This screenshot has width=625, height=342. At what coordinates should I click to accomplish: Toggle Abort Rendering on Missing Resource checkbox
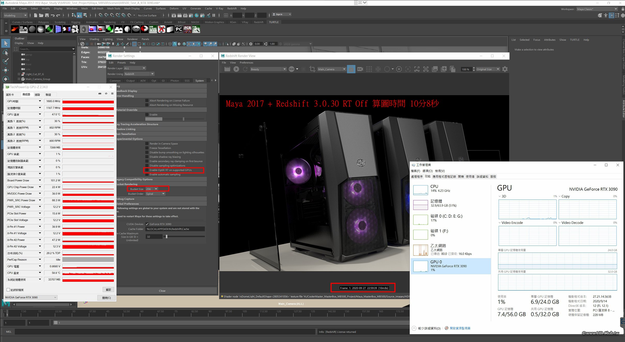[x=147, y=105]
